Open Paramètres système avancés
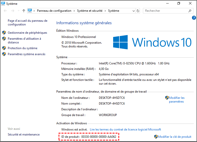Viewport: 197px width, 142px height. click(x=27, y=54)
